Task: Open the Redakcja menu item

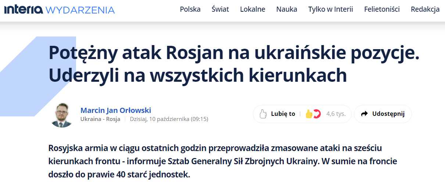Action: (425, 10)
